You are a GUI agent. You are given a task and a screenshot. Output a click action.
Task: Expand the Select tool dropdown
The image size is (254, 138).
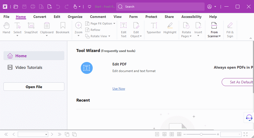[17, 36]
